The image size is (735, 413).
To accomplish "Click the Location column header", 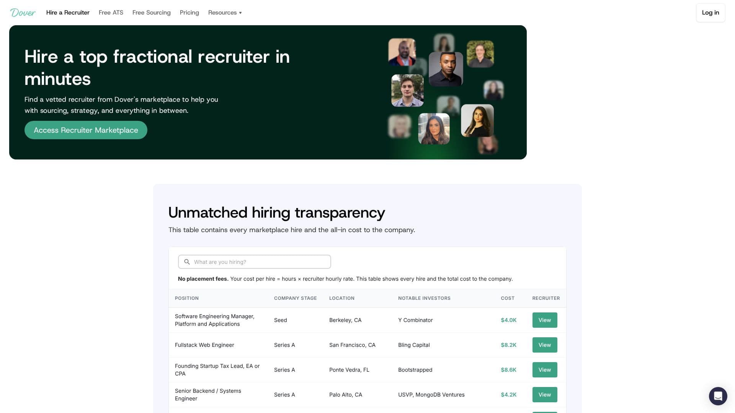I will pos(342,298).
